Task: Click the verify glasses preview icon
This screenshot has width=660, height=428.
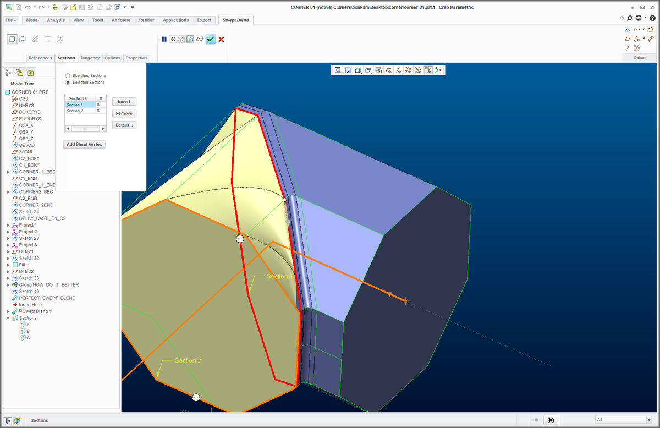Action: [200, 39]
